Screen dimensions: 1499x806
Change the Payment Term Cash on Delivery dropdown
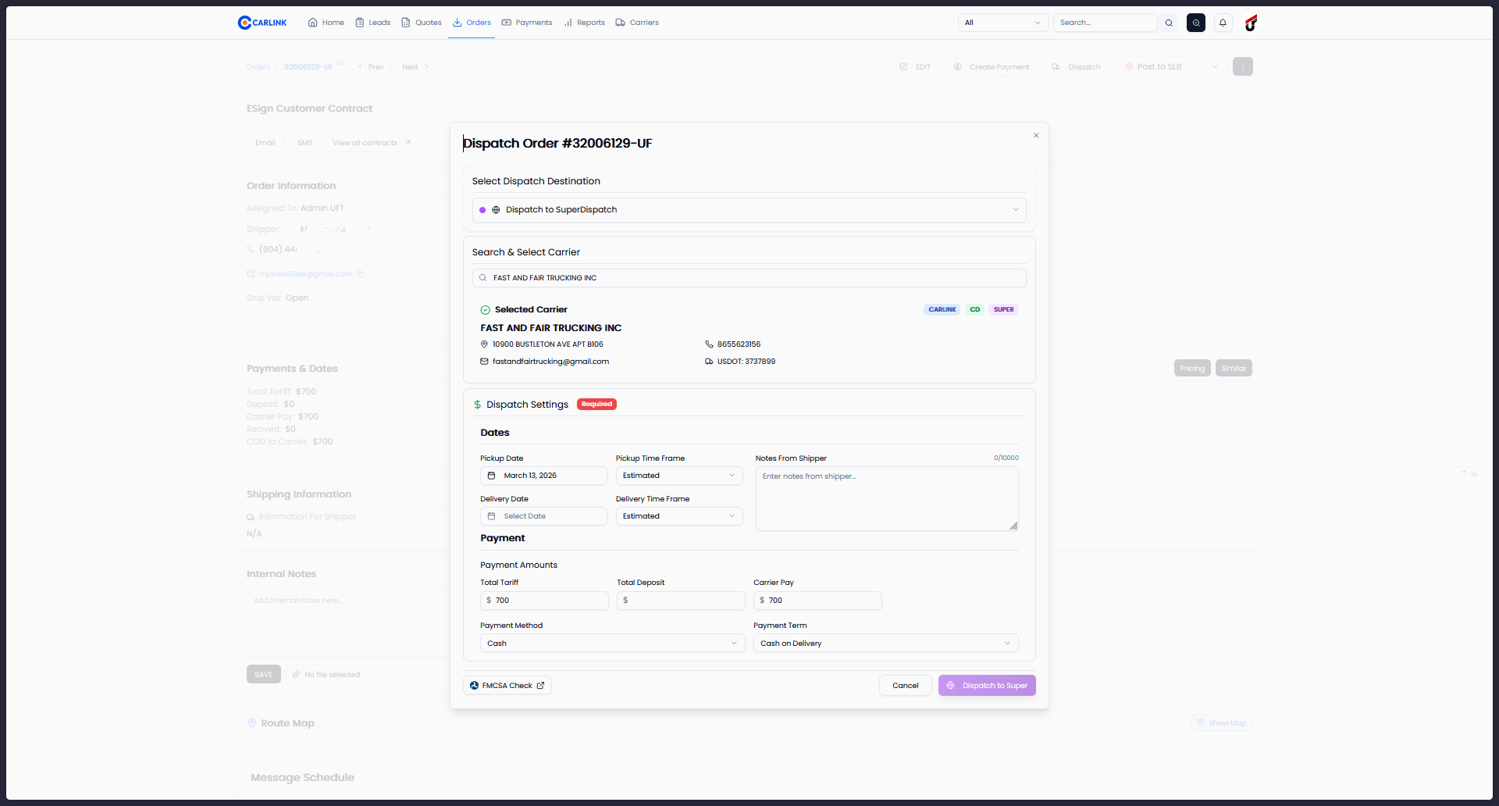(x=885, y=643)
